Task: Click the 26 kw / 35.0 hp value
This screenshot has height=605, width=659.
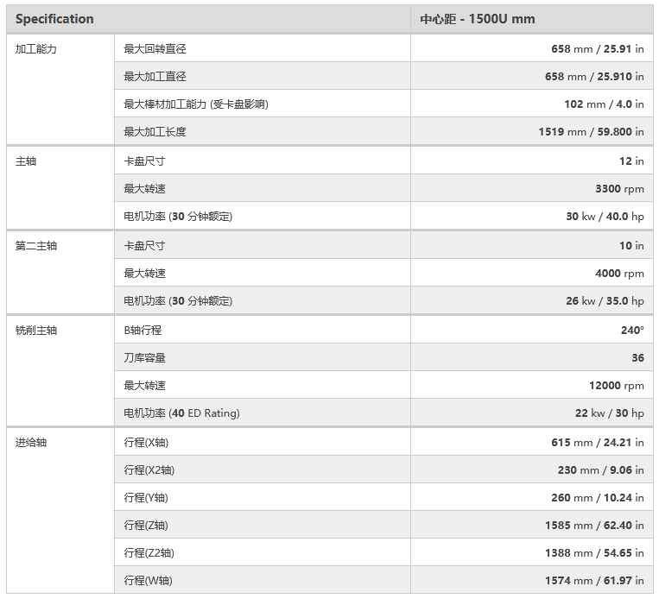Action: coord(605,301)
